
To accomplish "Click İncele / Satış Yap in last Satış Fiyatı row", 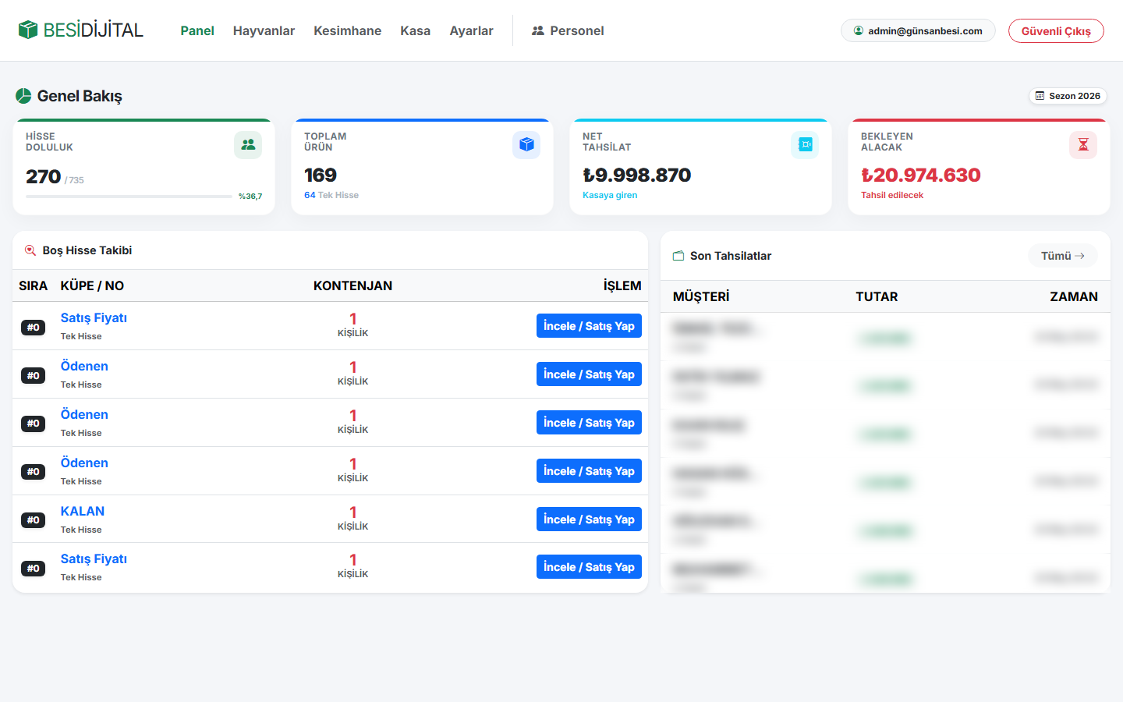I will pos(589,567).
